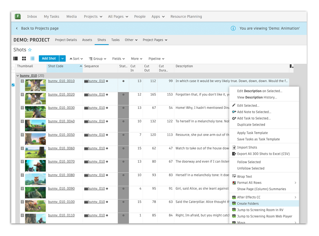The height and width of the screenshot is (236, 319).
Task: Switch to list view icon
Action: [x=32, y=59]
